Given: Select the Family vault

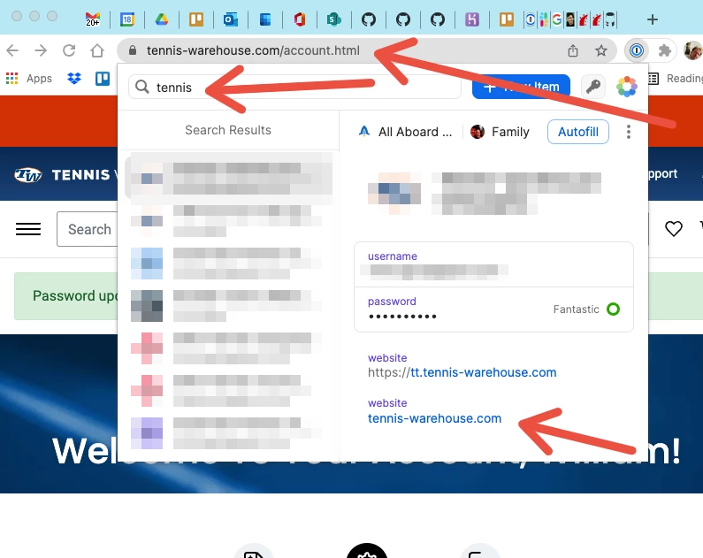Looking at the screenshot, I should click(500, 132).
